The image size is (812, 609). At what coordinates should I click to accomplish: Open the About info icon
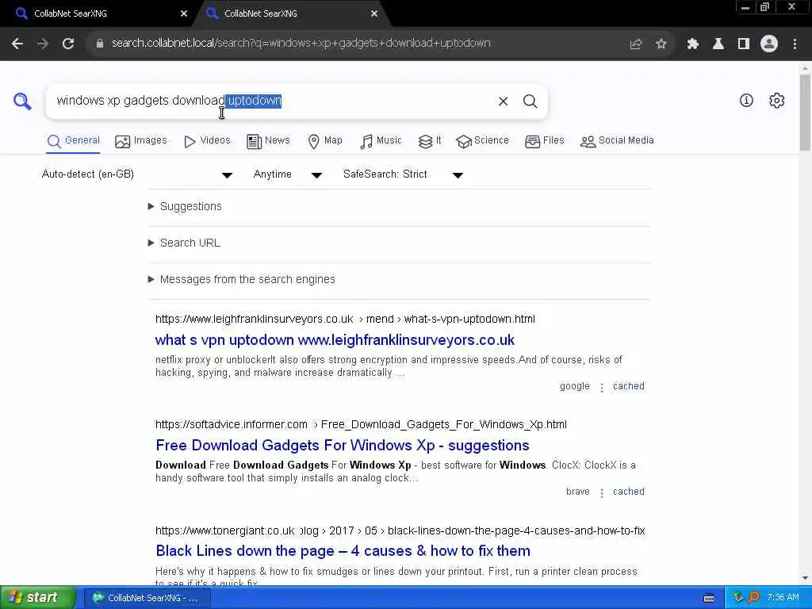tap(746, 101)
